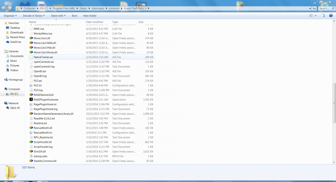Select the ReadMe 6.3.0.1.txt file
Image resolution: width=336 pixels, height=182 pixels.
click(x=91, y=118)
